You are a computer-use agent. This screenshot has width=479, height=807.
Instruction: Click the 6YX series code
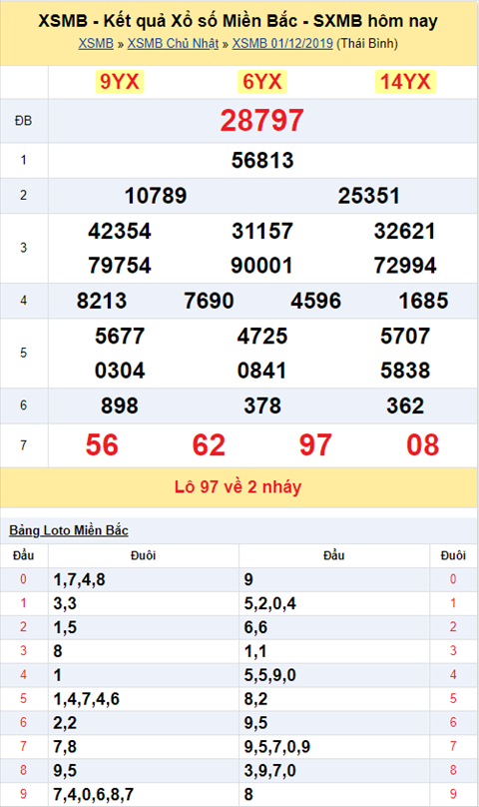click(261, 82)
